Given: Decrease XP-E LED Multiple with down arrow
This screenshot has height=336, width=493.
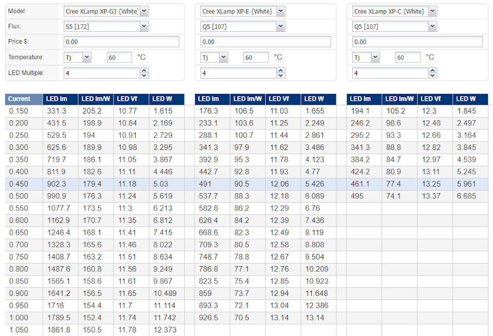Looking at the screenshot, I should point(281,76).
